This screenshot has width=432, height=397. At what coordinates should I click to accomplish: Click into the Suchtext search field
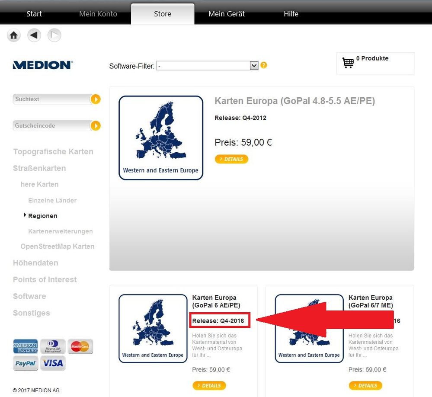52,99
